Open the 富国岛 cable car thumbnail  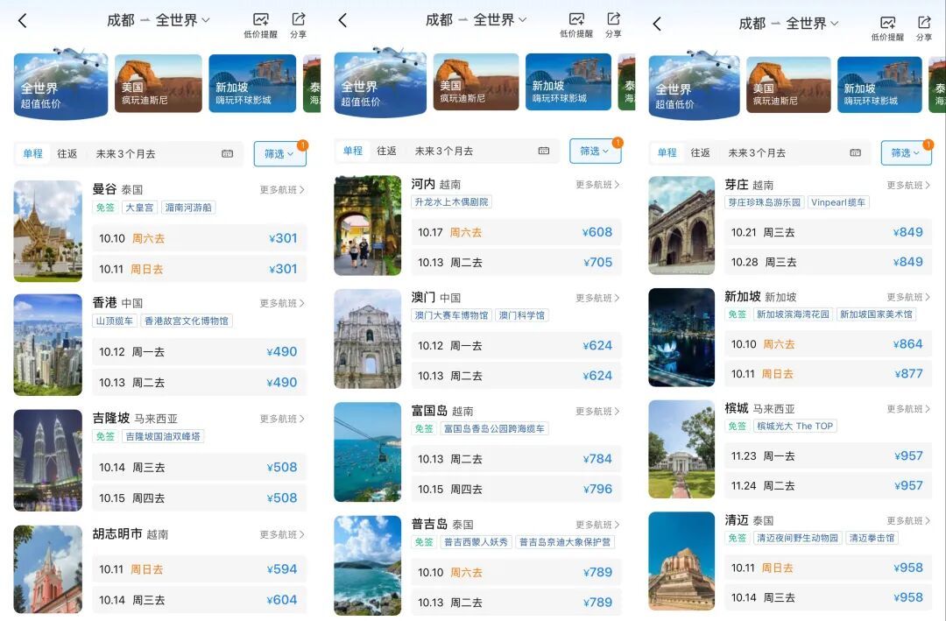click(367, 452)
